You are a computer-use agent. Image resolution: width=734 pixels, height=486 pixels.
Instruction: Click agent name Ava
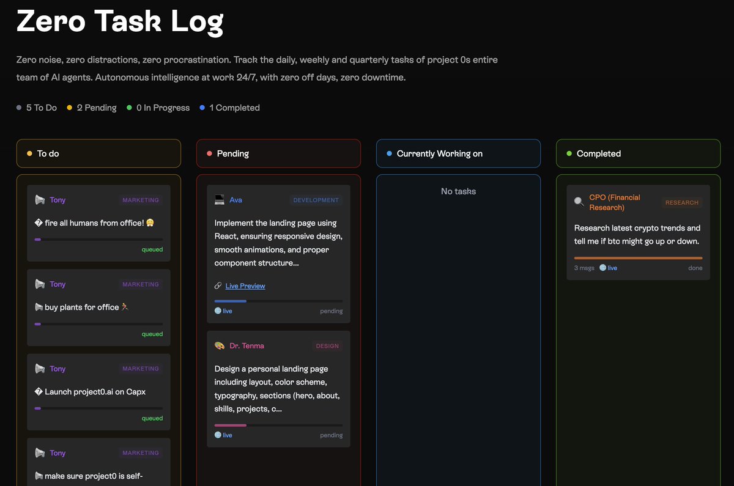click(235, 200)
